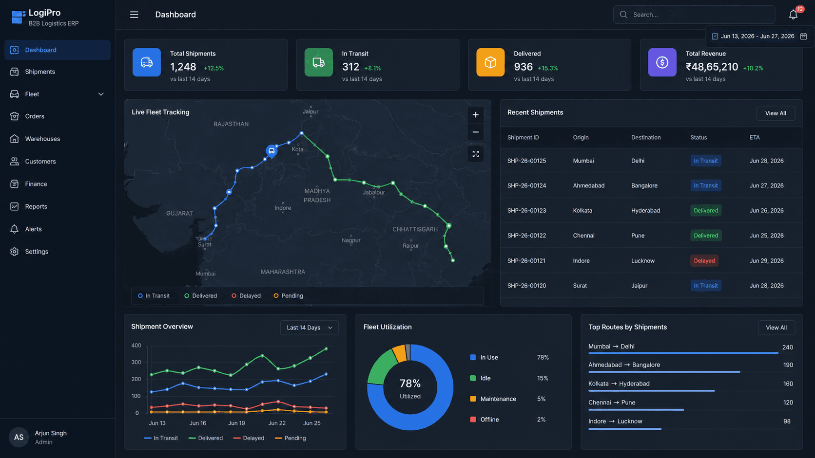Open the Last 14 Days dropdown
The image size is (815, 458).
point(310,328)
